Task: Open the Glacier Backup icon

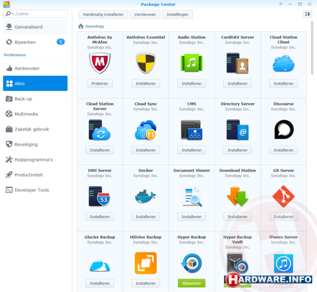Action: coord(100,265)
